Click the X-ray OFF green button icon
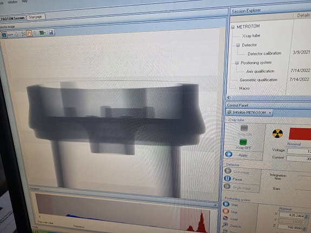 point(243,142)
